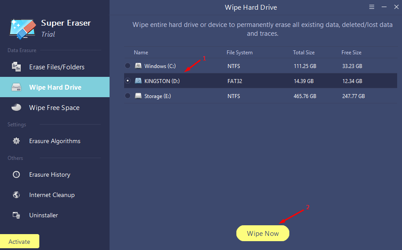This screenshot has height=250, width=402.
Task: Click the Internet Cleanup globe icon
Action: click(x=16, y=195)
